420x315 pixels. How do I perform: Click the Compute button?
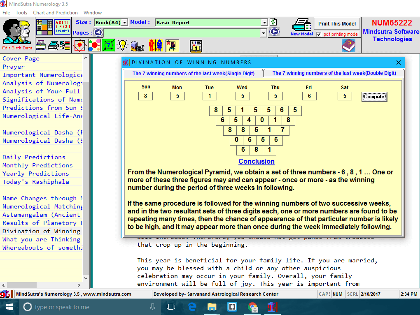pos(374,97)
